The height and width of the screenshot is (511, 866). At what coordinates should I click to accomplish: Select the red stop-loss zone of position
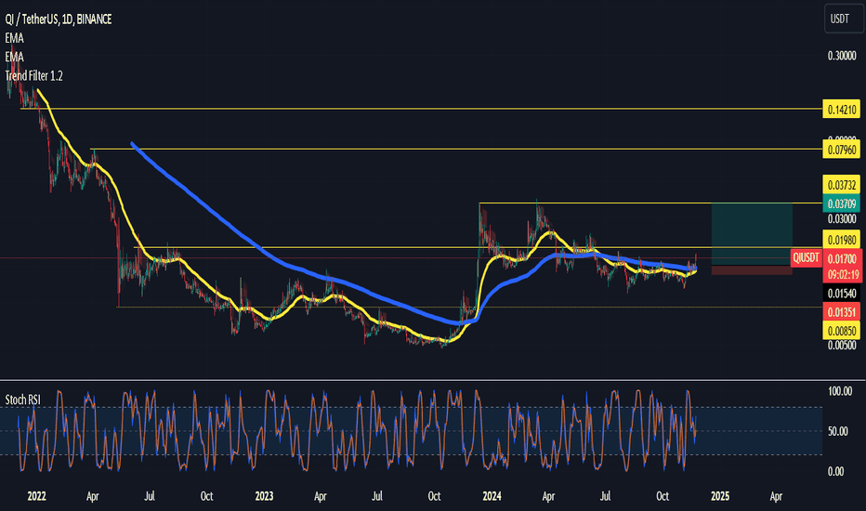752,270
